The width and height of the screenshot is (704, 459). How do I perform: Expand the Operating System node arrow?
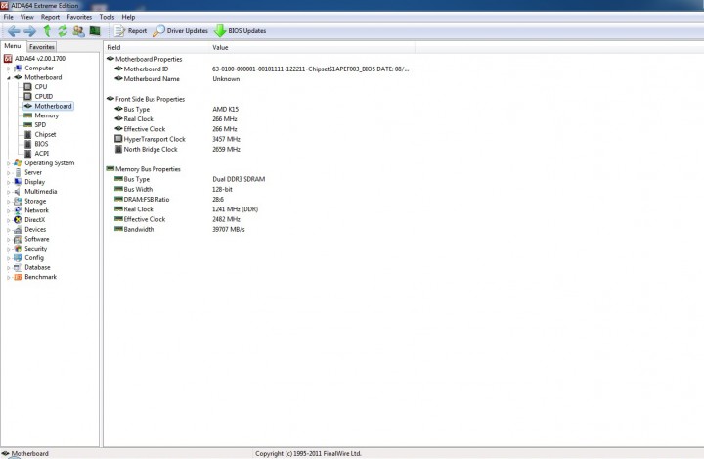[x=8, y=163]
